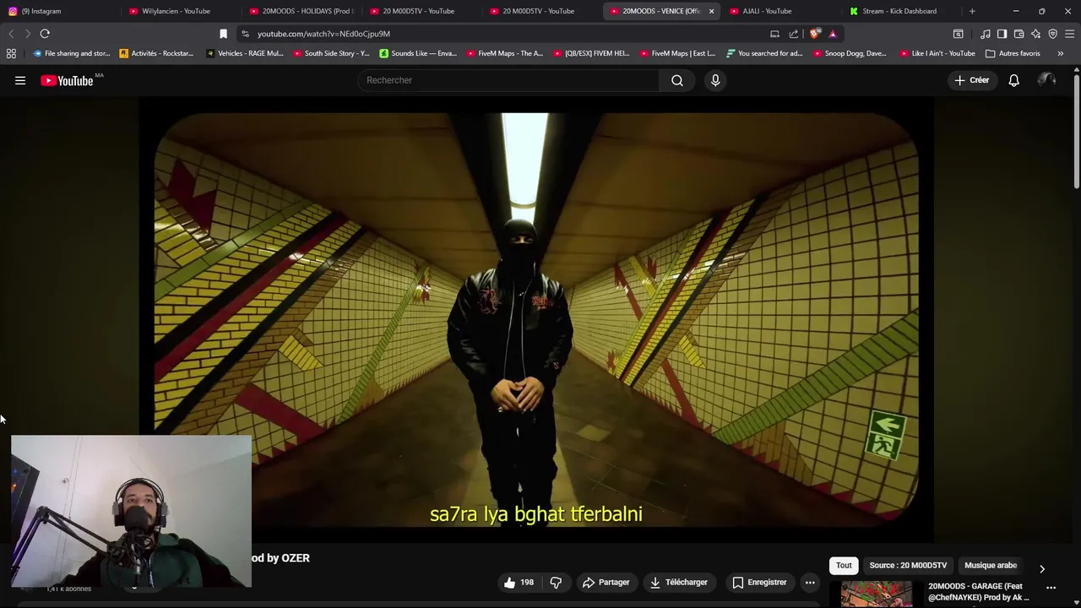Switch to the (9) Instagram tab
The height and width of the screenshot is (608, 1081).
click(61, 11)
